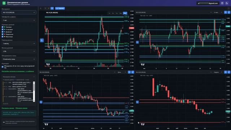Open the help icon beside the email

pyautogui.click(x=222, y=3)
